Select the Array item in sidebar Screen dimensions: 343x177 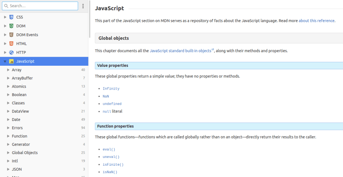pos(44,70)
